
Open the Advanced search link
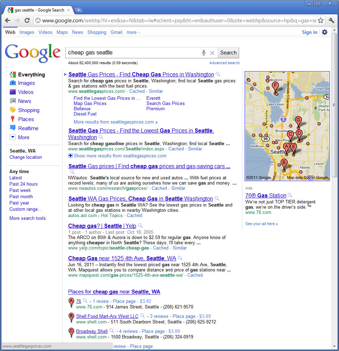(x=224, y=63)
